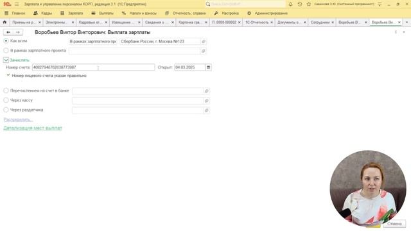
Task: Close the 1С-Отчетность tab
Action: (x=272, y=22)
